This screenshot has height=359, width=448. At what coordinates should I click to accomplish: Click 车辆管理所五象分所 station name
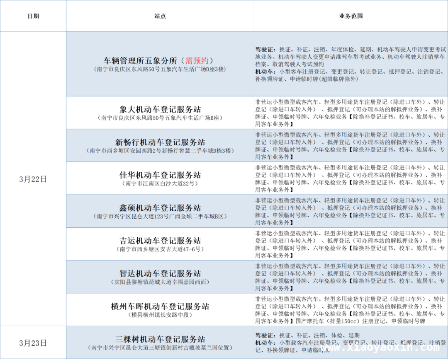[140, 60]
